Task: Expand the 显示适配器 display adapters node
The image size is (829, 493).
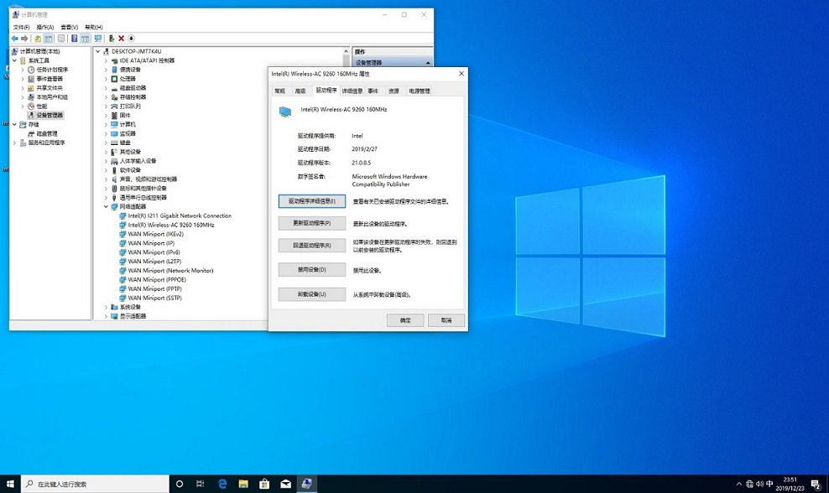Action: pyautogui.click(x=107, y=316)
